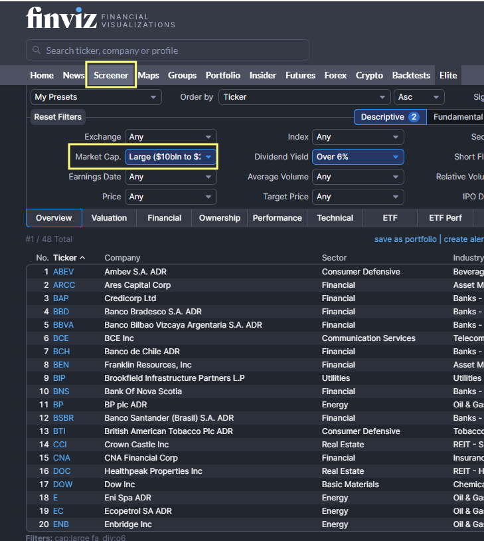The height and width of the screenshot is (541, 484).
Task: Click Basic Materials sector cell
Action: (351, 485)
